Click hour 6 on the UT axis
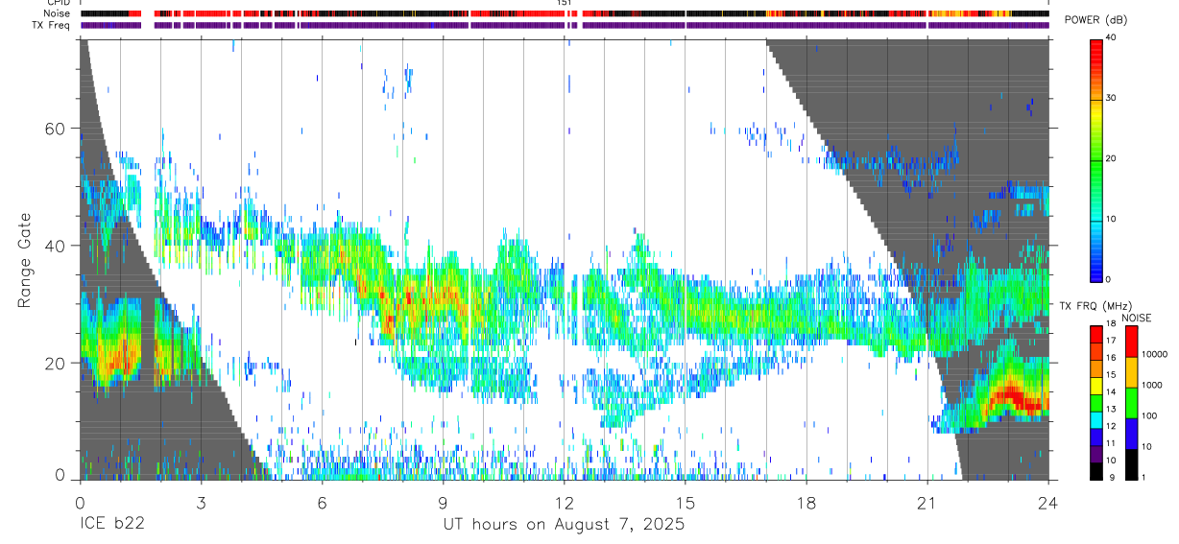Image resolution: width=1179 pixels, height=544 pixels. 322,502
